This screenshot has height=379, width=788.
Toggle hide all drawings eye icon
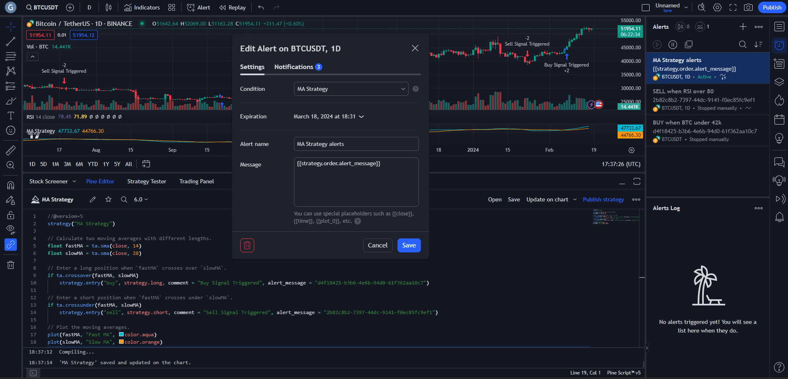(x=11, y=229)
